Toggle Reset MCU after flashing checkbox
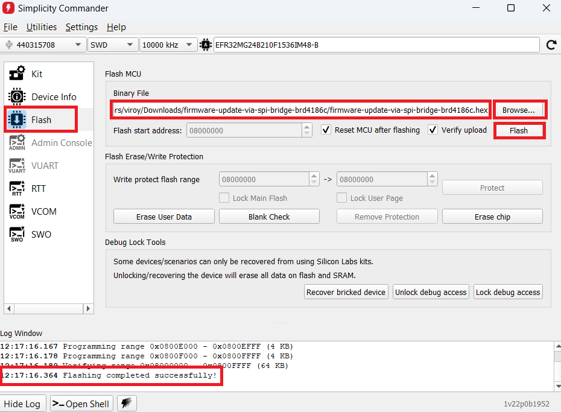 point(326,130)
